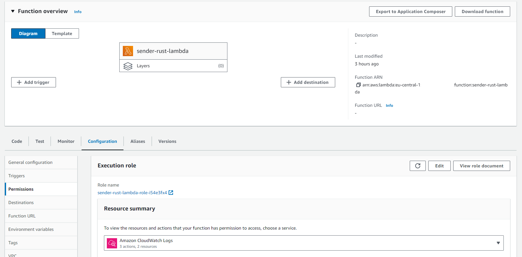
Task: Click the Function ARN text value
Action: coord(431,88)
